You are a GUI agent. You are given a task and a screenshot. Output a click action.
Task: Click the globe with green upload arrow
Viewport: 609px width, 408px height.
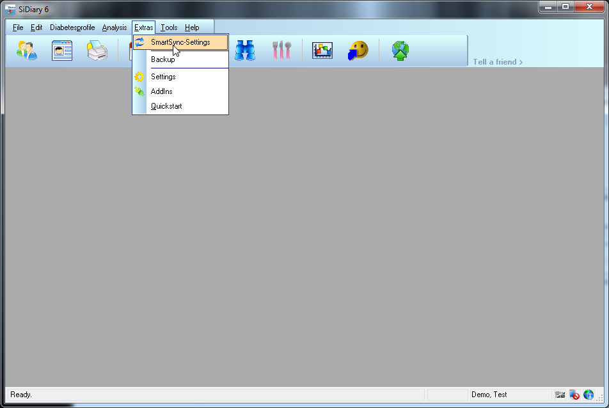(400, 51)
